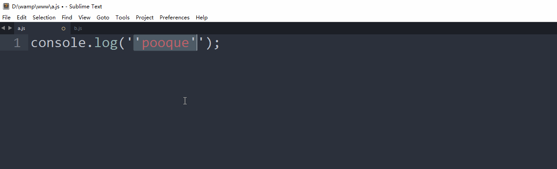Screen dimensions: 557x169
Task: Open the Help menu
Action: (x=202, y=18)
